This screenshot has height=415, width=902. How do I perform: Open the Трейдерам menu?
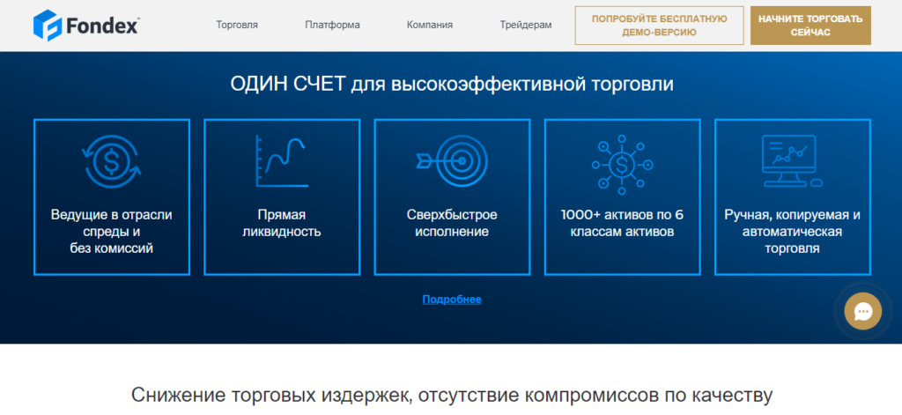tap(526, 25)
